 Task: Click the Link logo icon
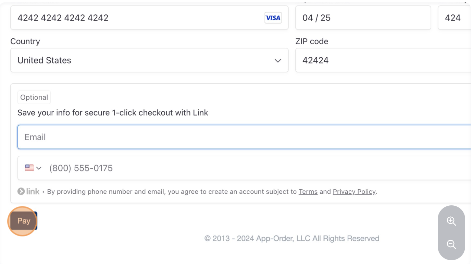coord(29,192)
